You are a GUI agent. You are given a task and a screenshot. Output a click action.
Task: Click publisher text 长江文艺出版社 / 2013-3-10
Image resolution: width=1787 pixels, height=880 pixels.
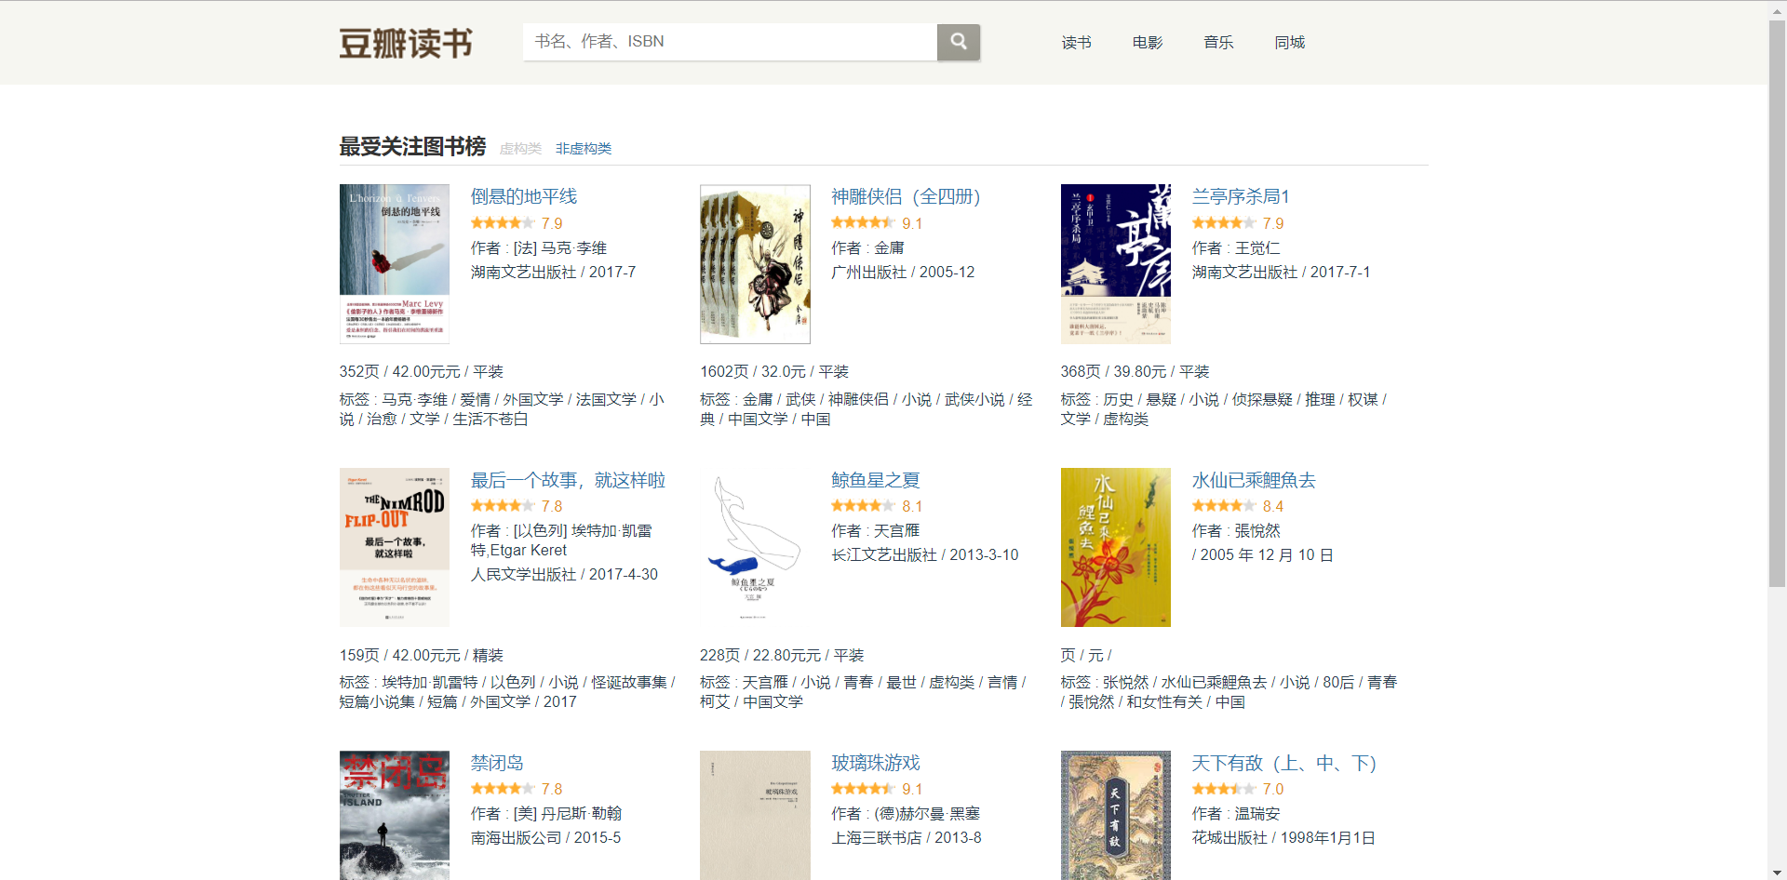925,554
